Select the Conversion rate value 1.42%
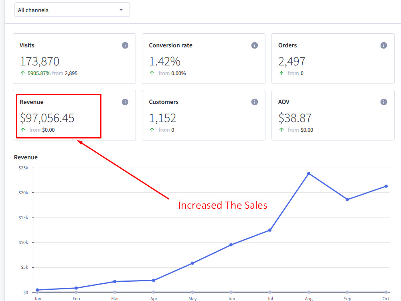The height and width of the screenshot is (301, 401). [165, 62]
